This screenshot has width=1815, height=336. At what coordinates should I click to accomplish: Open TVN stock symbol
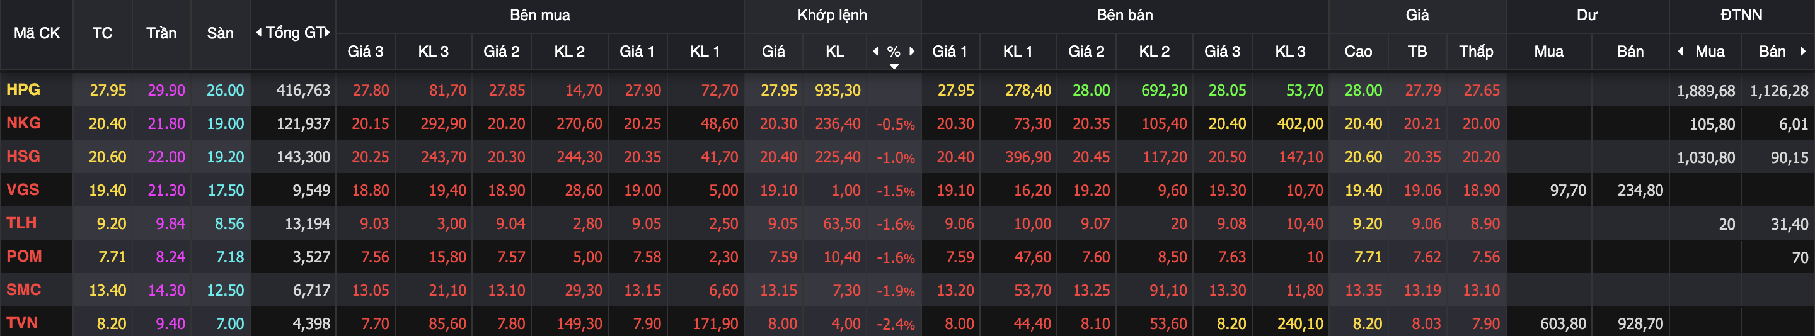[22, 323]
